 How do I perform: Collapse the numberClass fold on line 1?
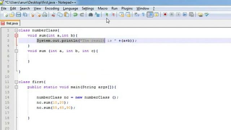tap(16, 30)
